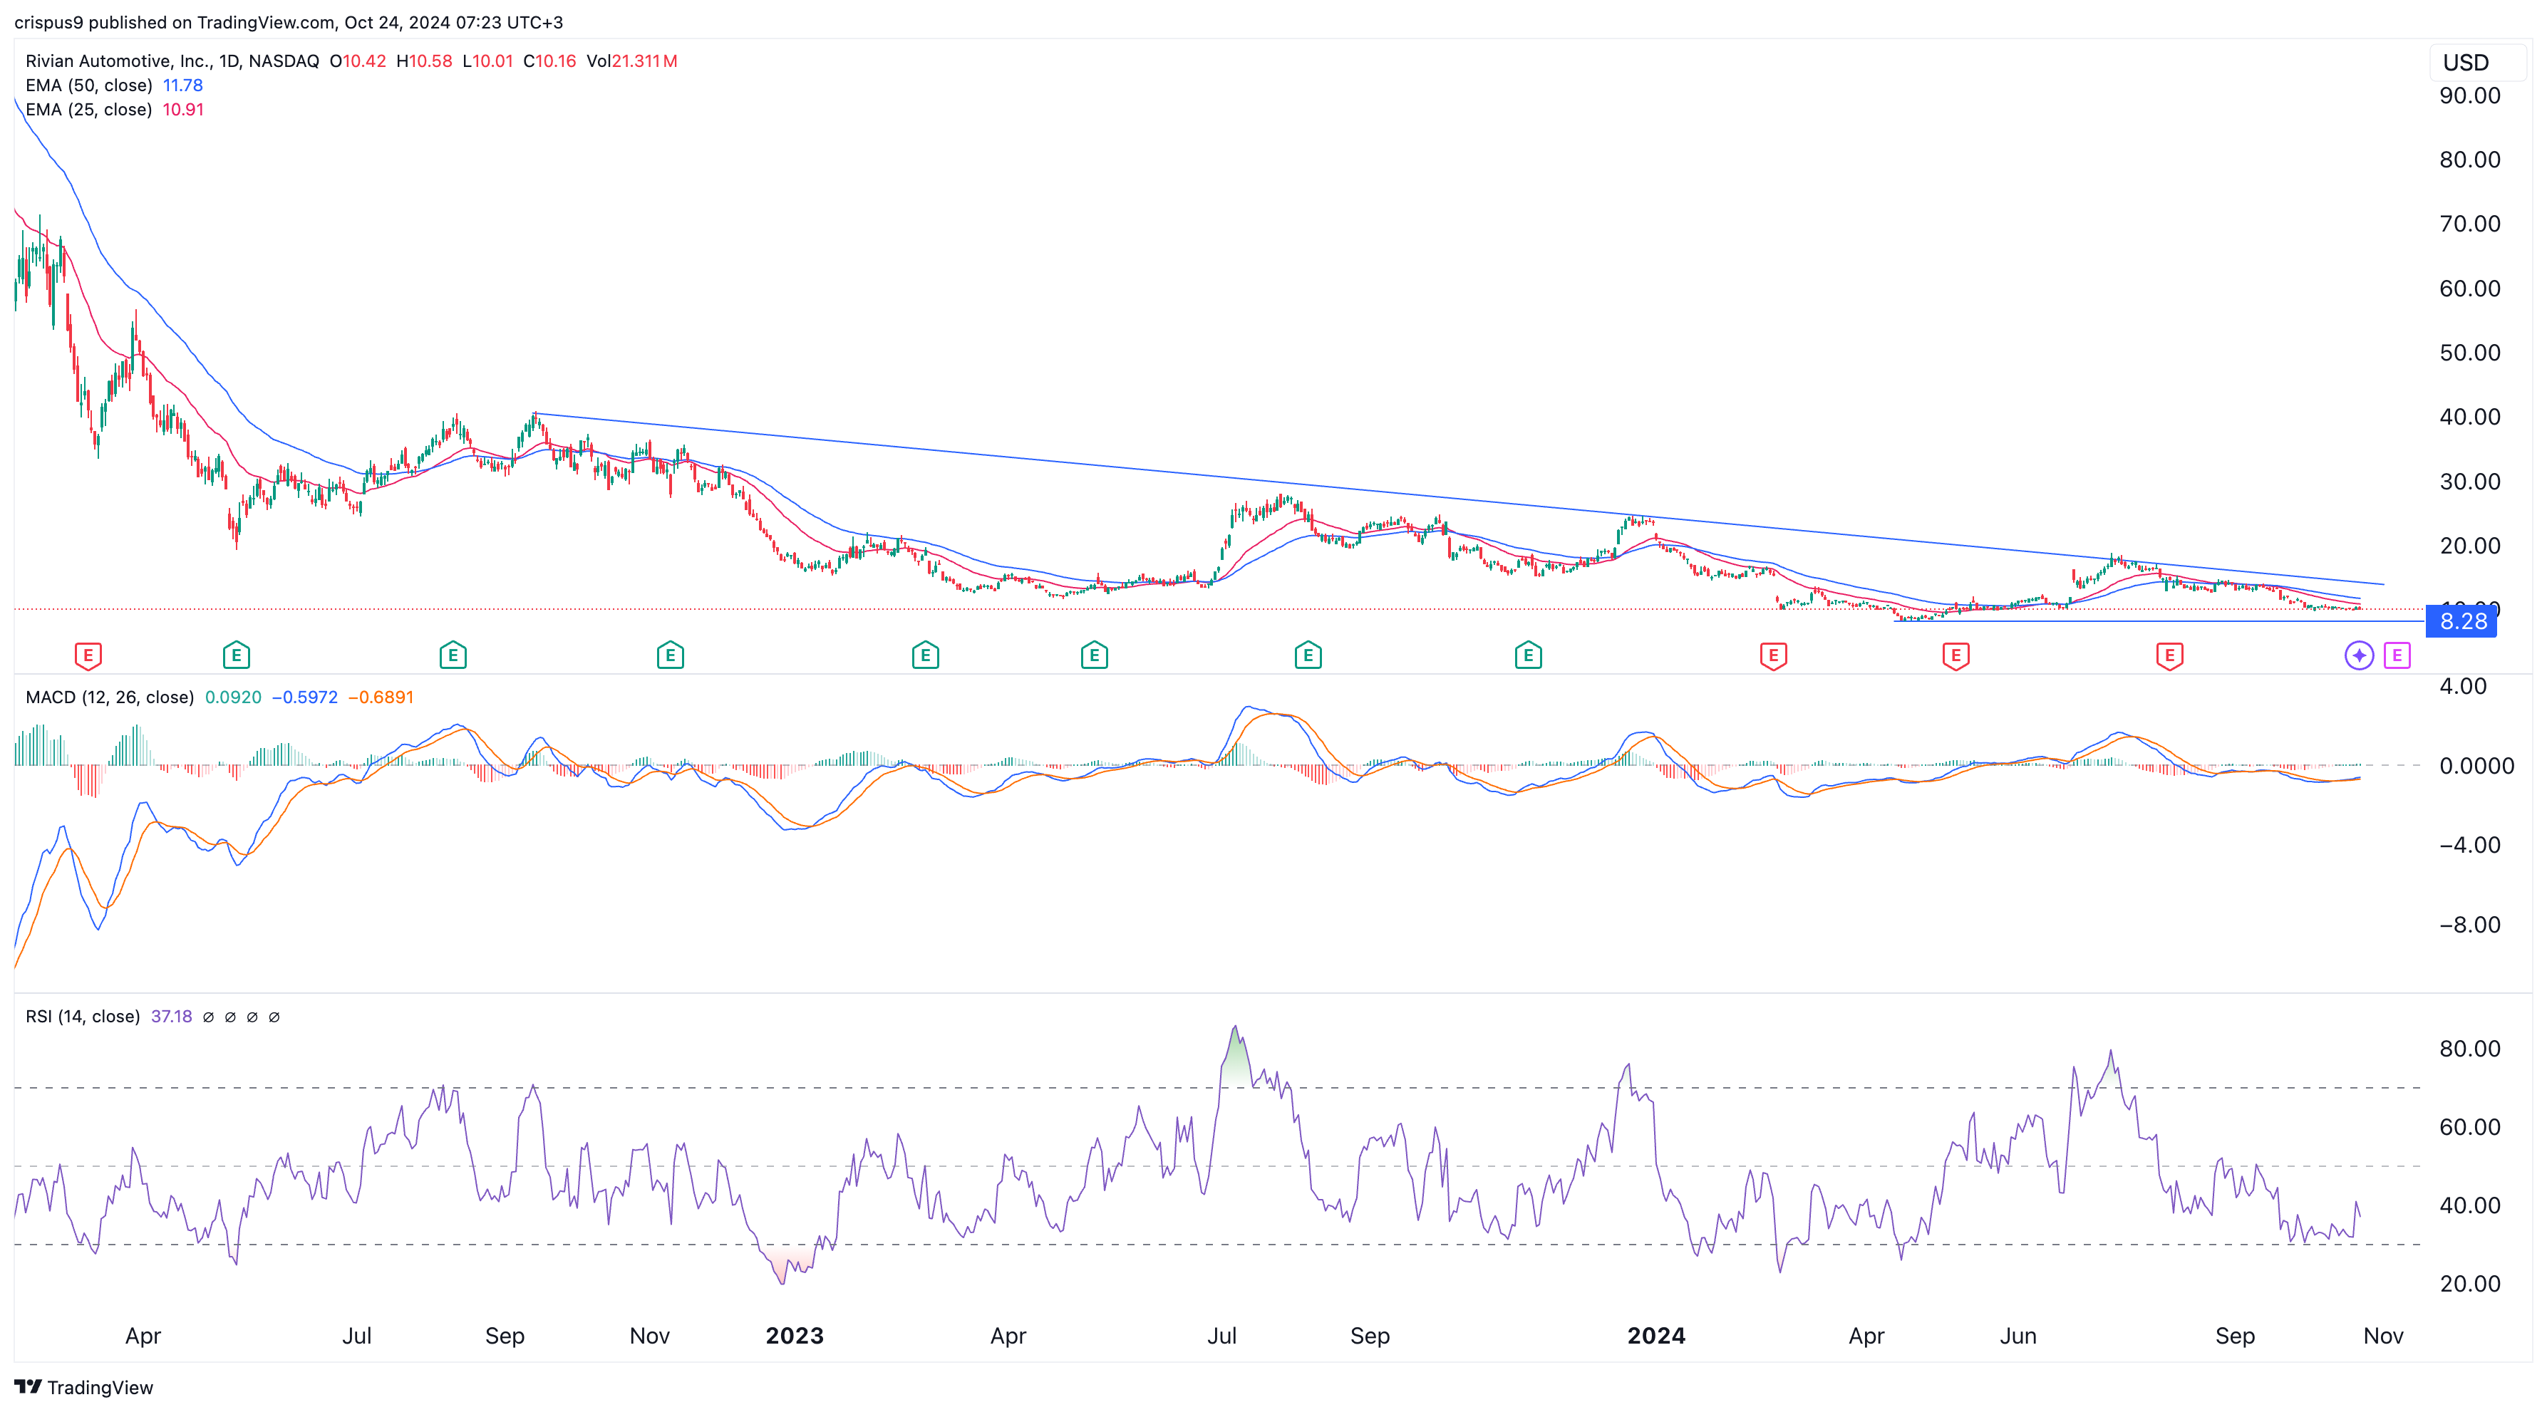Click first red earnings marker after 2024 label
Image resolution: width=2547 pixels, height=1412 pixels.
[x=1773, y=654]
